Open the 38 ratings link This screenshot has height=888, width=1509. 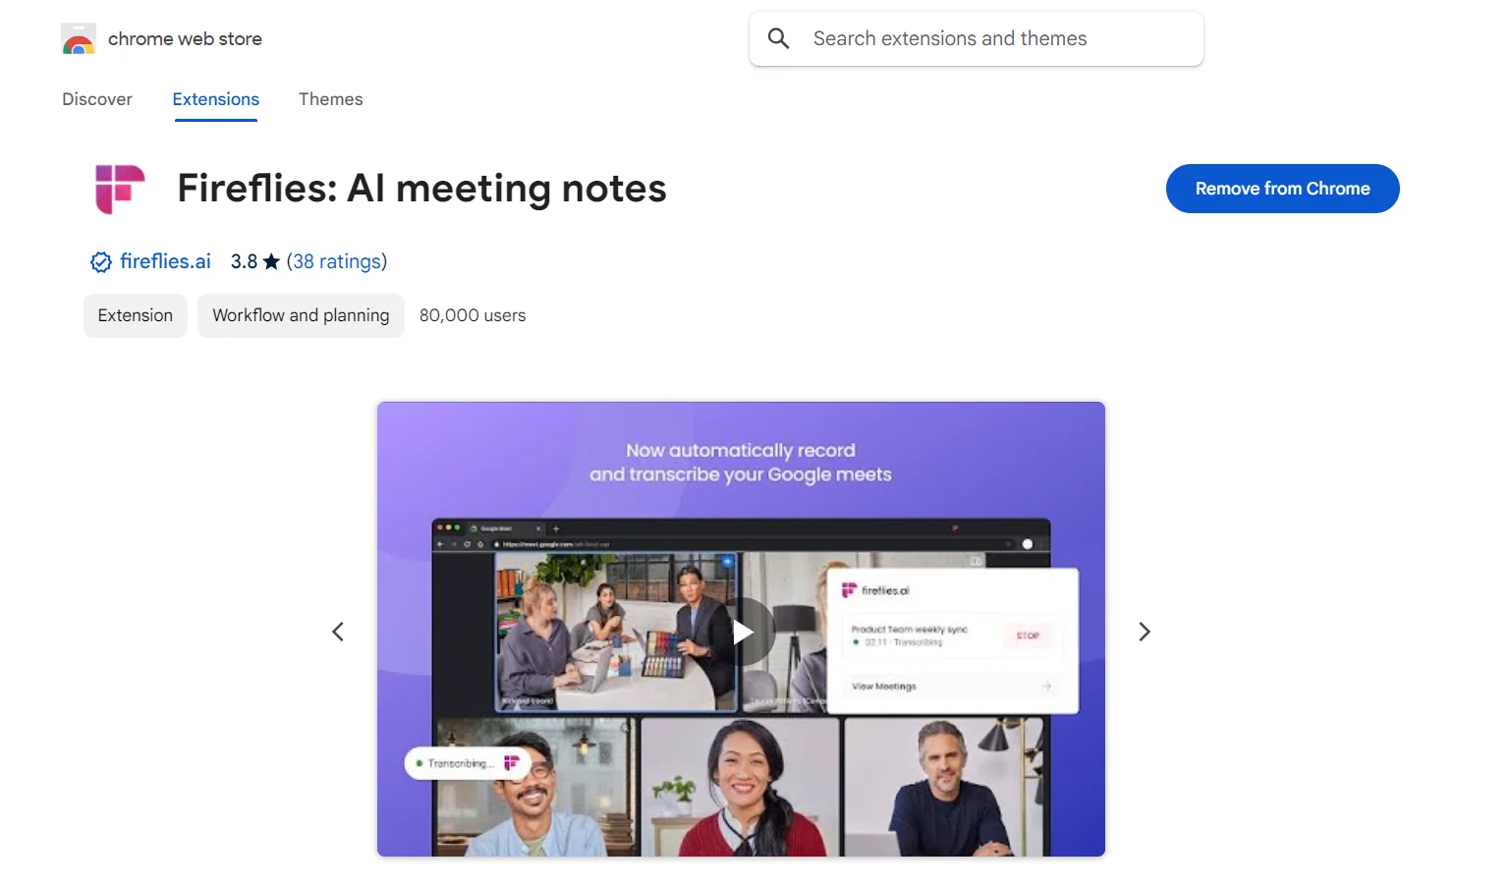click(x=337, y=261)
